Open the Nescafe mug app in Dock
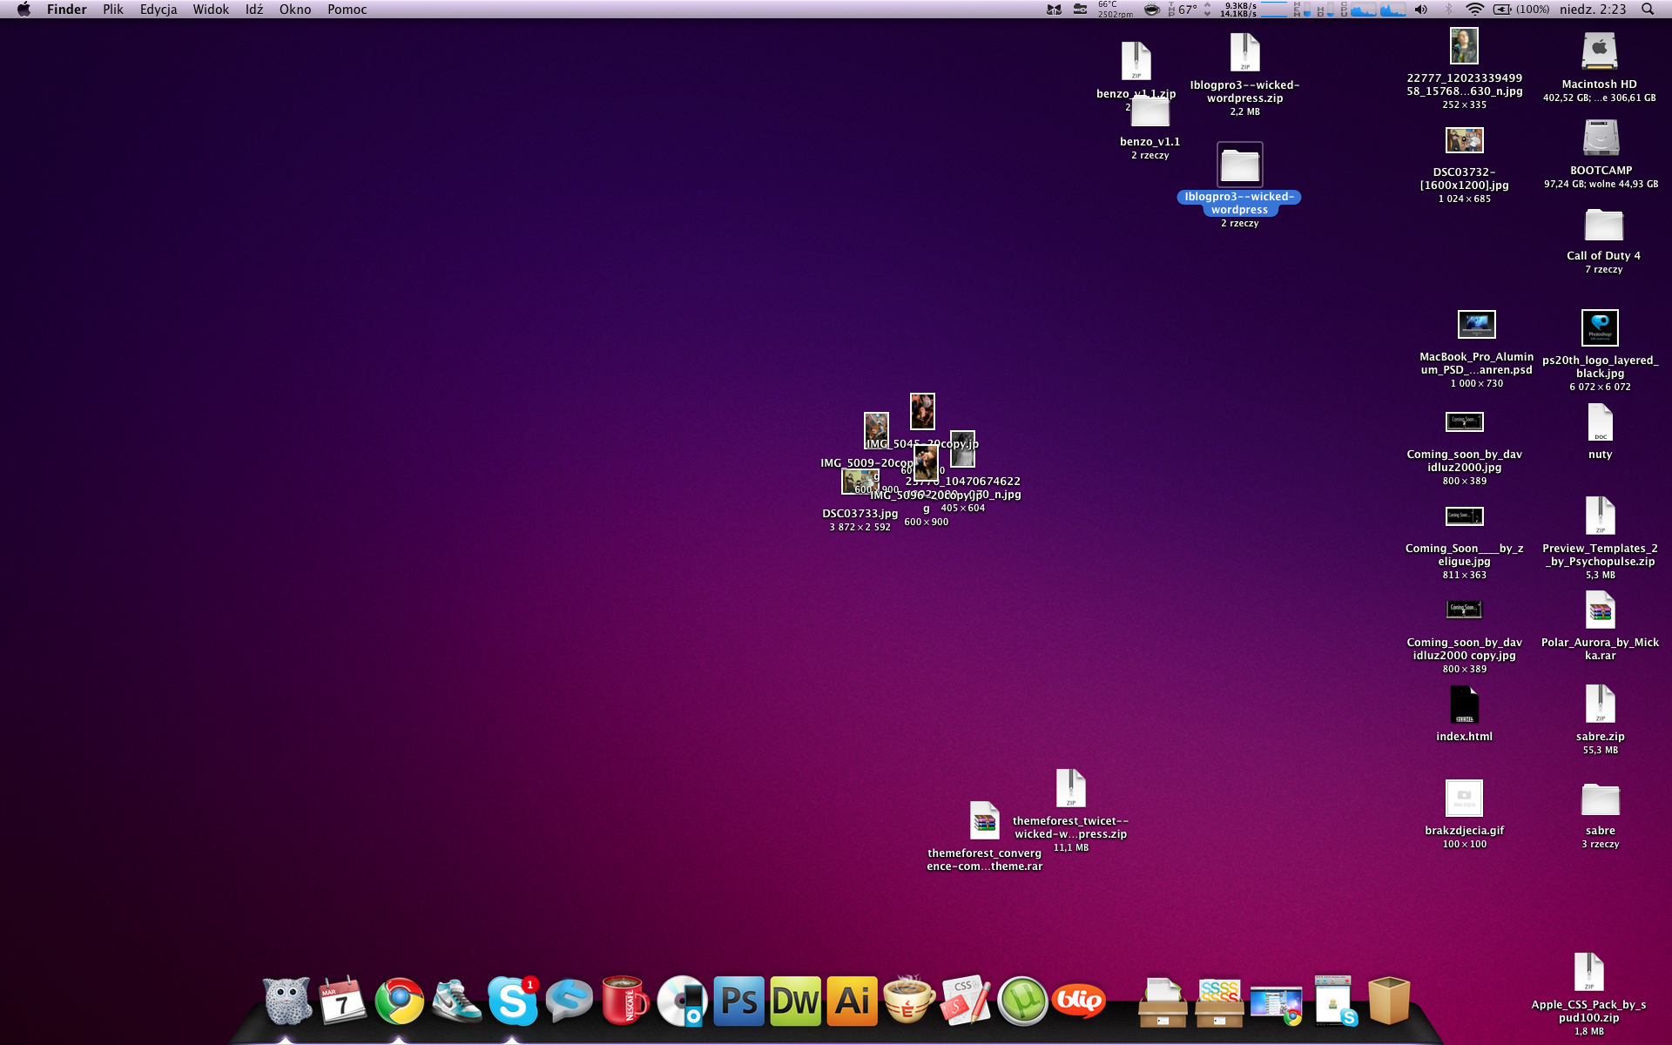This screenshot has width=1672, height=1045. (x=625, y=1001)
